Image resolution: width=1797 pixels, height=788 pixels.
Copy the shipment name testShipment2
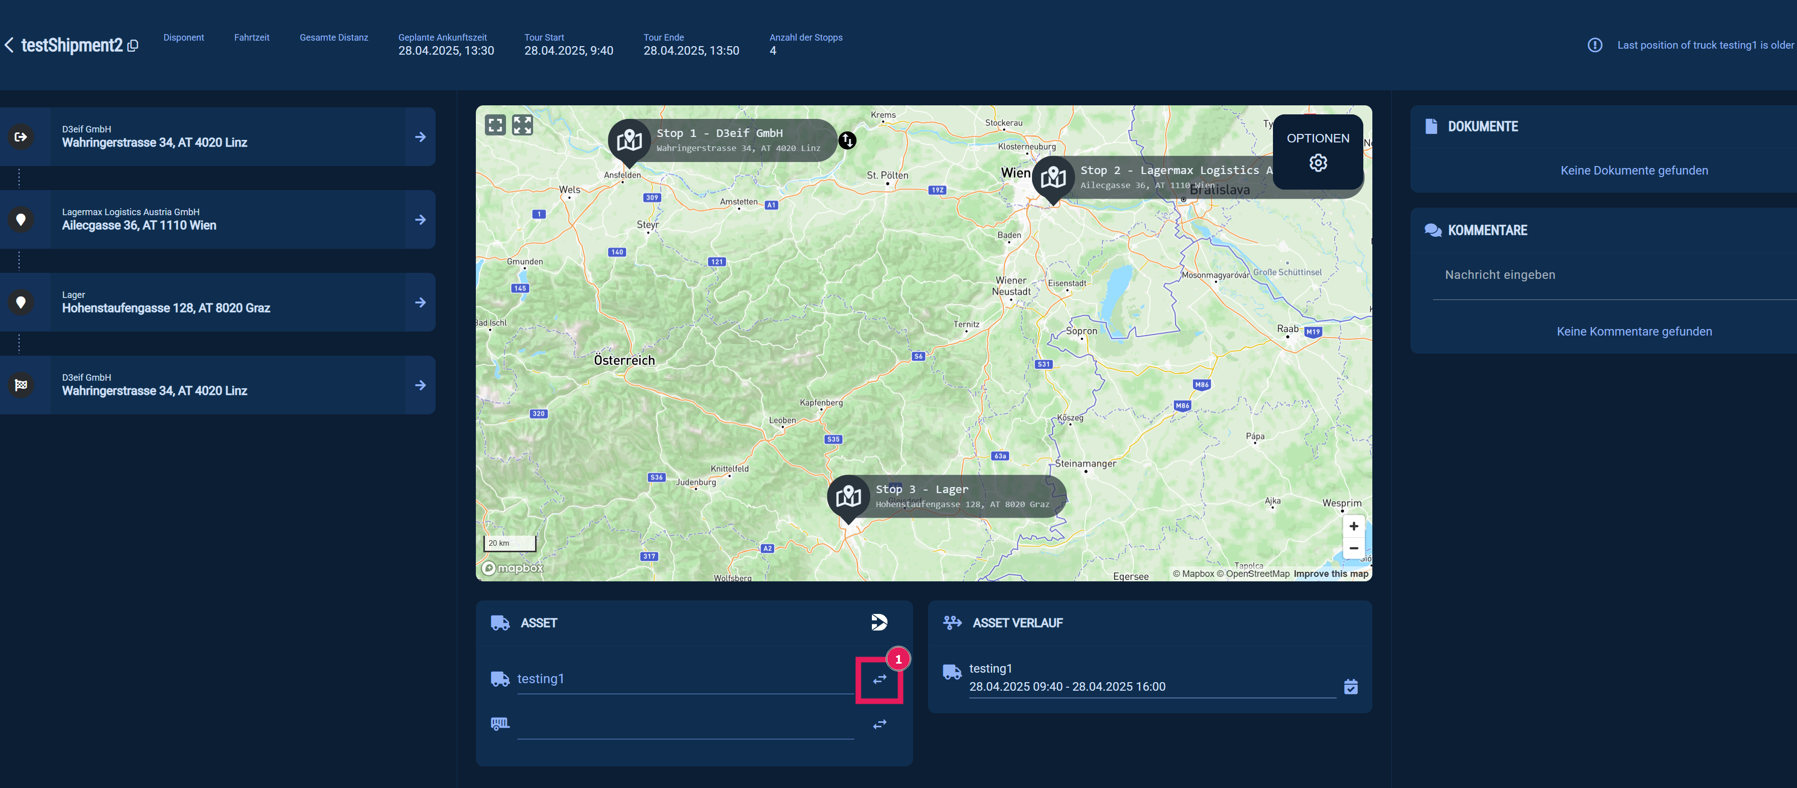133,46
